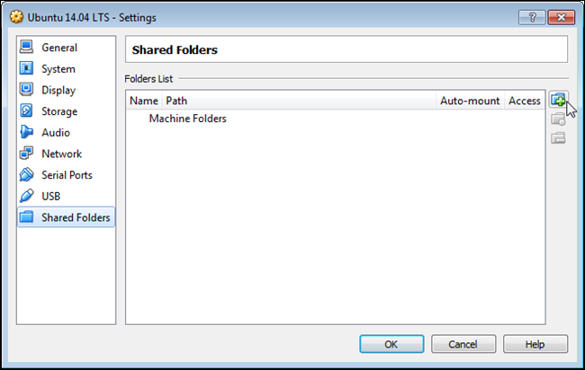Select the Shared Folders category

76,217
